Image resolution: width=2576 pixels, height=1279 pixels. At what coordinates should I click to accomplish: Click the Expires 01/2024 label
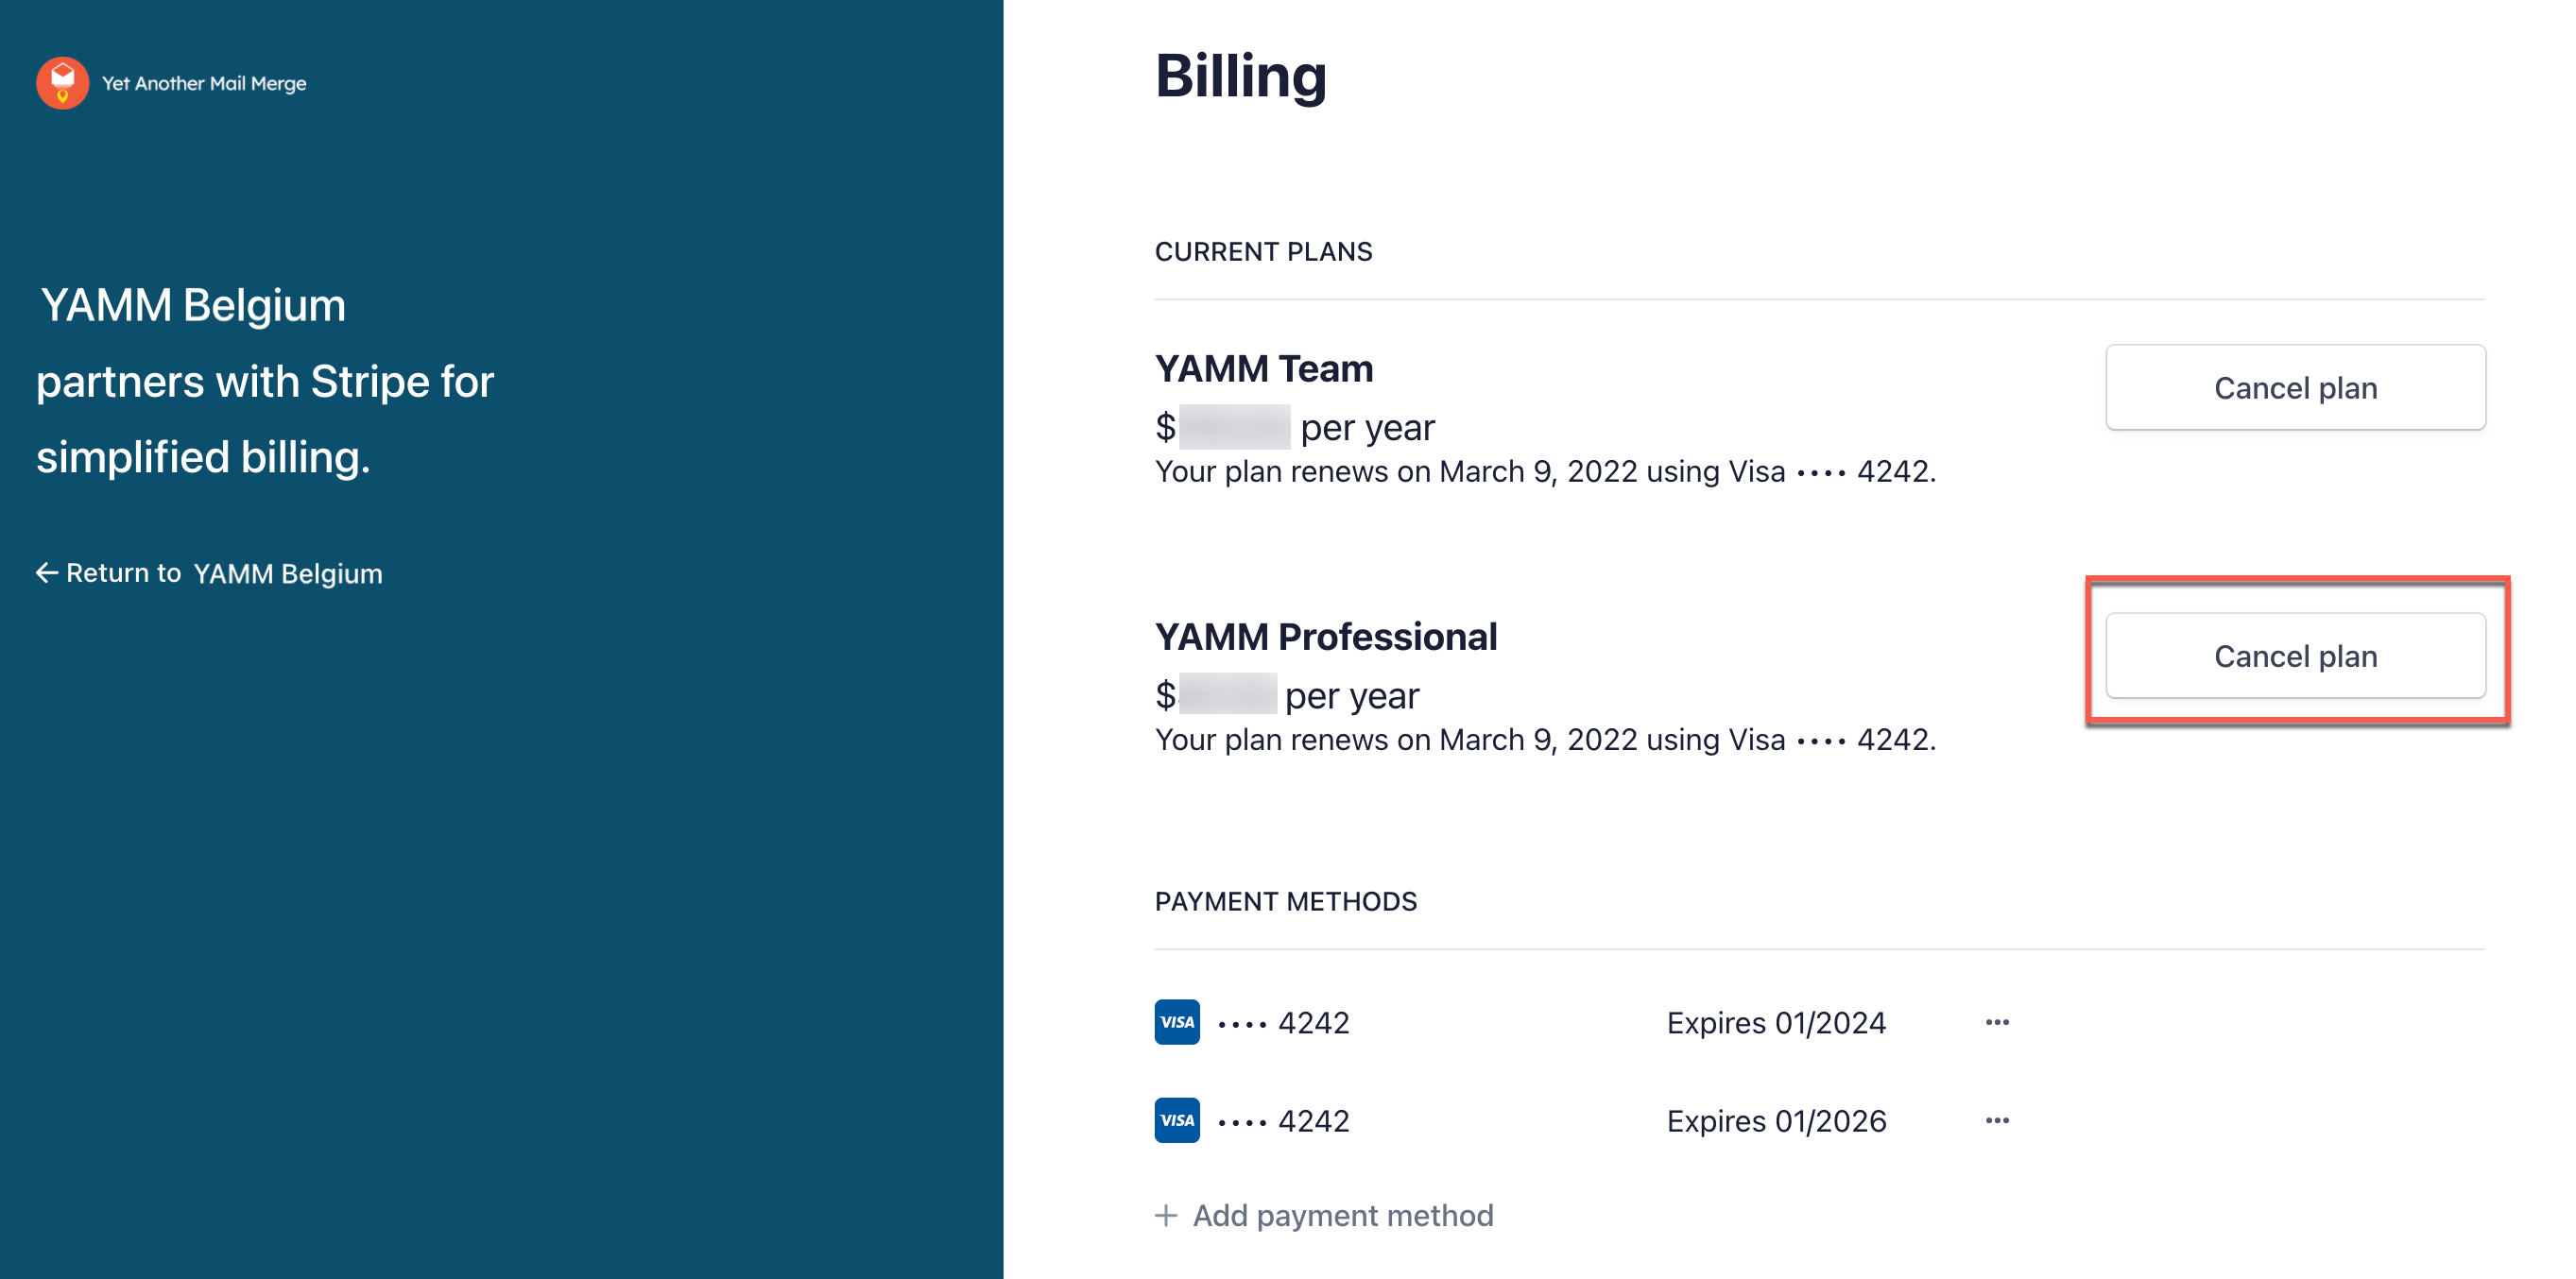[x=1776, y=1023]
